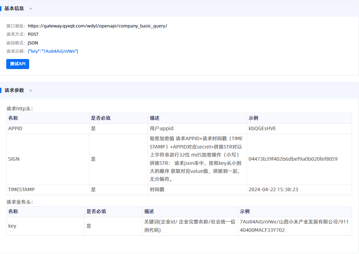This screenshot has height=254, width=359.
Task: Click the 请求http头 table label
Action: click(x=20, y=109)
